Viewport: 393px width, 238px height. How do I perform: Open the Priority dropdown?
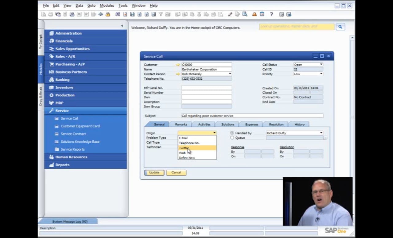point(321,74)
